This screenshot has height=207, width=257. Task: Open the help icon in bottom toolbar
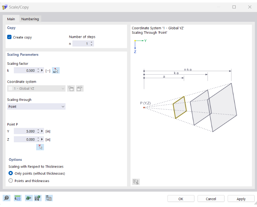tap(6, 198)
